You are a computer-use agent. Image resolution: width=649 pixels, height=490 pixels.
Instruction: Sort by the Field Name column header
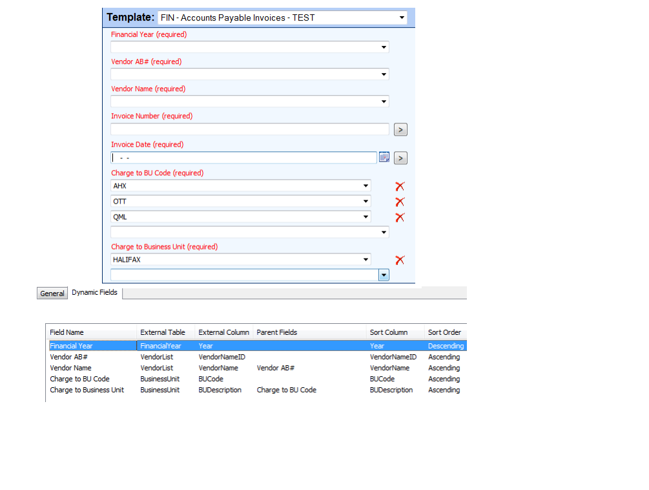pyautogui.click(x=91, y=332)
